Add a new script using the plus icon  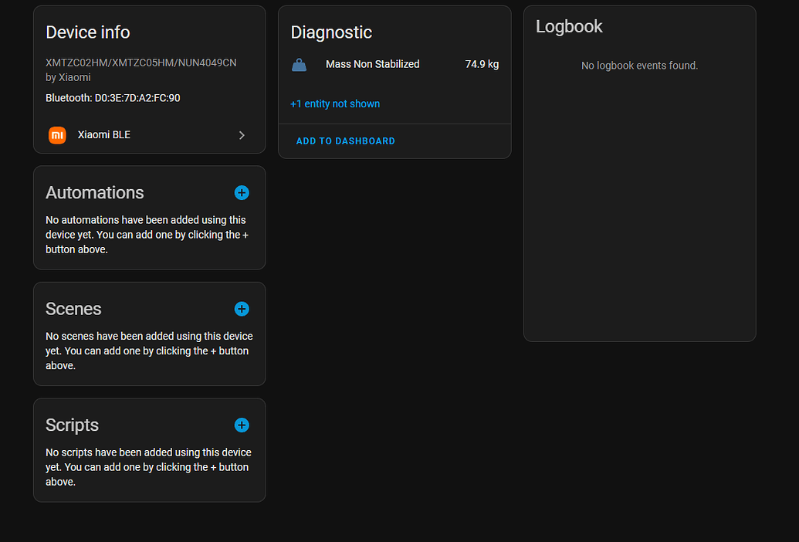click(x=242, y=425)
